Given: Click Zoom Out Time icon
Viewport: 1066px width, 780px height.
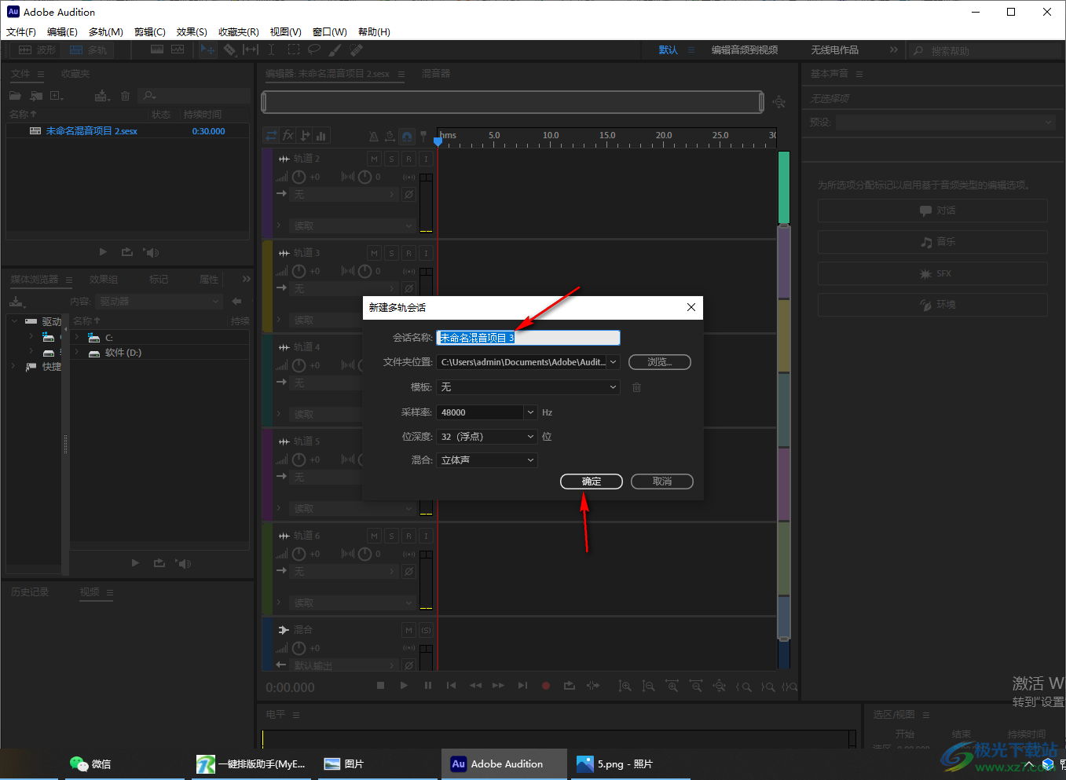Looking at the screenshot, I should point(696,686).
